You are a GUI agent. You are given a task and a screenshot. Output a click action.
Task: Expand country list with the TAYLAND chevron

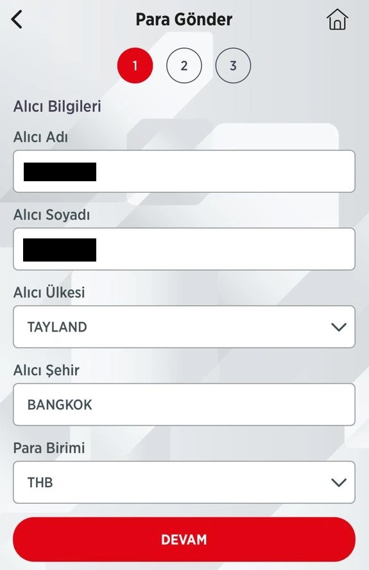[x=338, y=327]
